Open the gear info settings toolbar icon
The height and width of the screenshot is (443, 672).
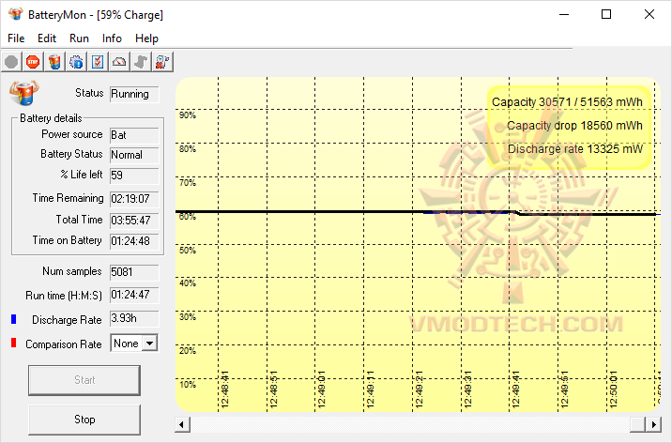[76, 62]
